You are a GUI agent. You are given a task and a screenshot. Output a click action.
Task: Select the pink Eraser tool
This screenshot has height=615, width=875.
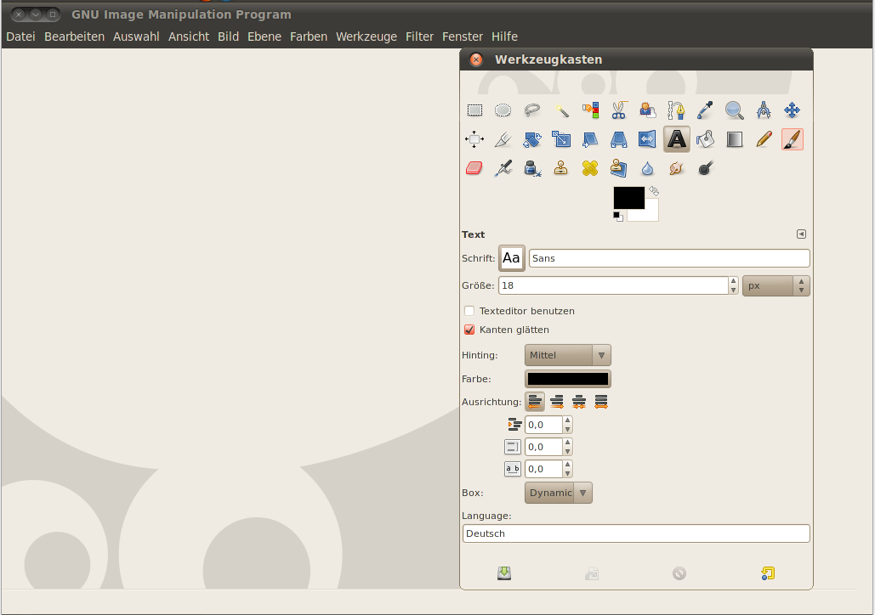[x=474, y=168]
